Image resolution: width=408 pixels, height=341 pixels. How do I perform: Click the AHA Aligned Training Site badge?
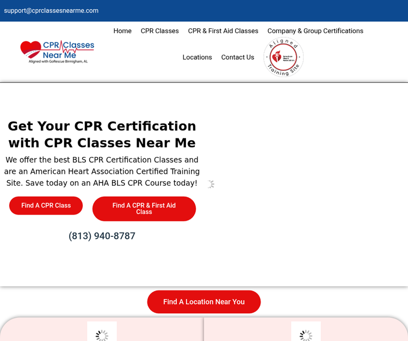tap(283, 57)
